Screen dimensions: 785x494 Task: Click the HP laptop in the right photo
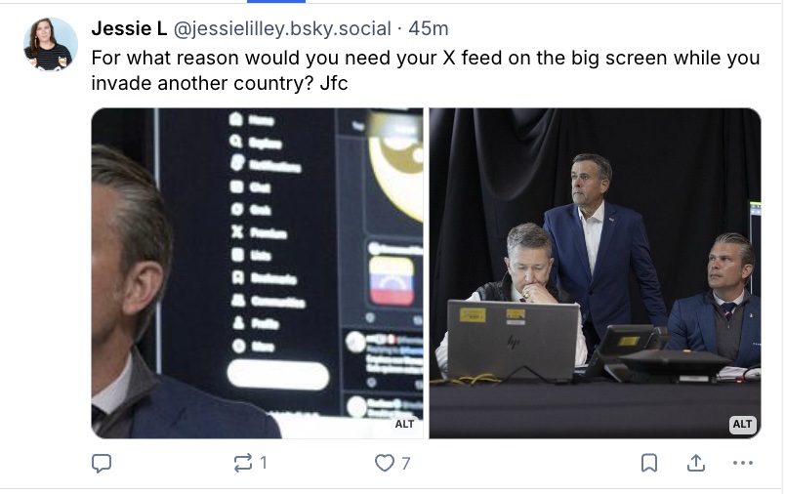coord(513,339)
